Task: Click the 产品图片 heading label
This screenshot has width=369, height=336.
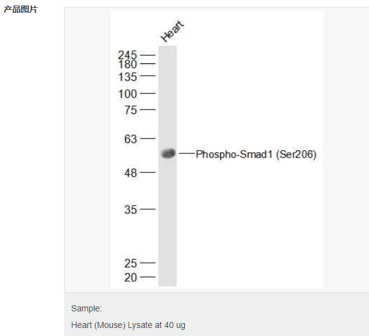Action: point(21,9)
